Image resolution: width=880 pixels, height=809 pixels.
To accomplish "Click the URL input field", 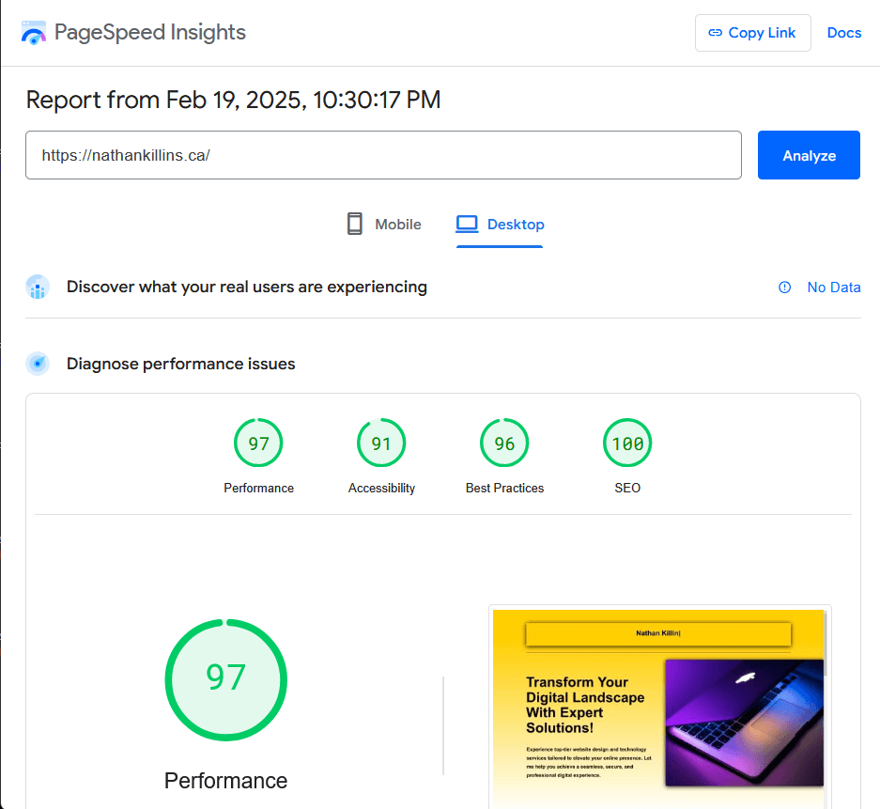I will tap(383, 155).
